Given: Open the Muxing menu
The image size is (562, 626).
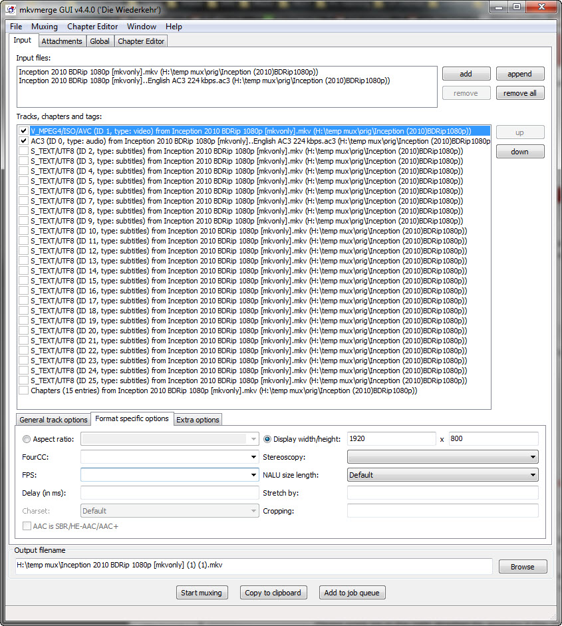Looking at the screenshot, I should tap(45, 27).
